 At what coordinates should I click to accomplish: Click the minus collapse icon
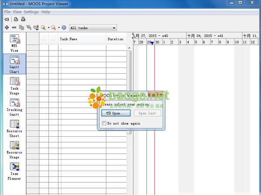[x=14, y=27]
